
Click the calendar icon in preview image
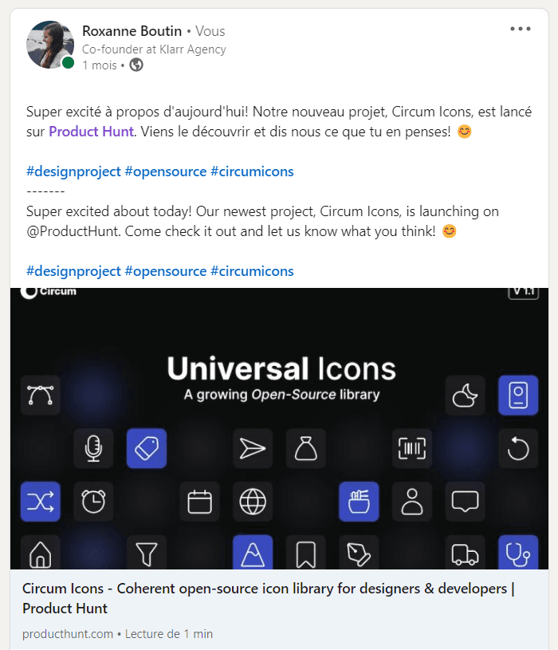pyautogui.click(x=199, y=501)
